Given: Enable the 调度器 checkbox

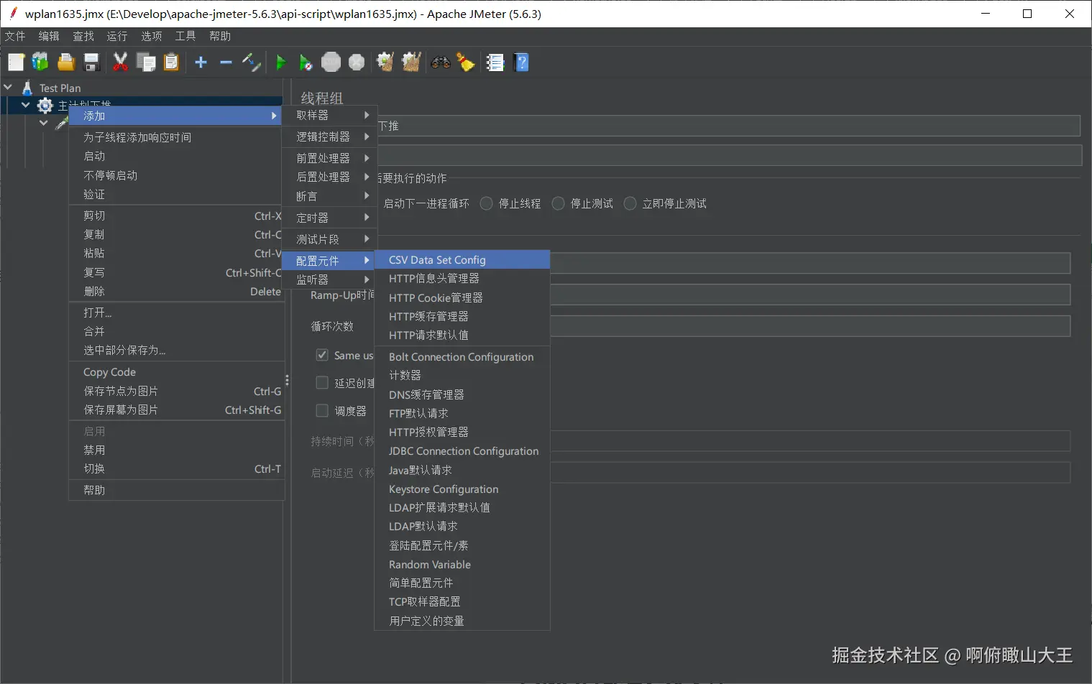Looking at the screenshot, I should pyautogui.click(x=322, y=411).
